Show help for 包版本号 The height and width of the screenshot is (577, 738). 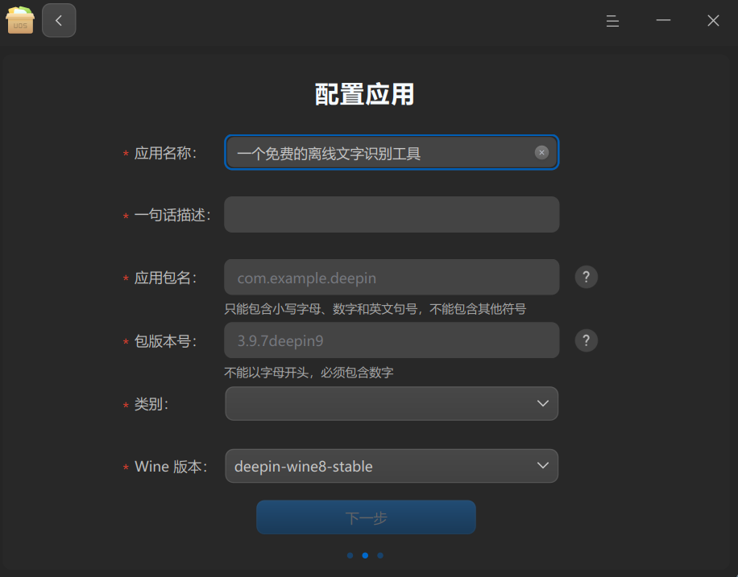pyautogui.click(x=587, y=340)
